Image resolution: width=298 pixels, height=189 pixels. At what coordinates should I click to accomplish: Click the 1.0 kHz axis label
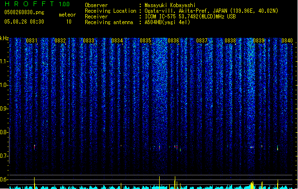tap(4, 85)
